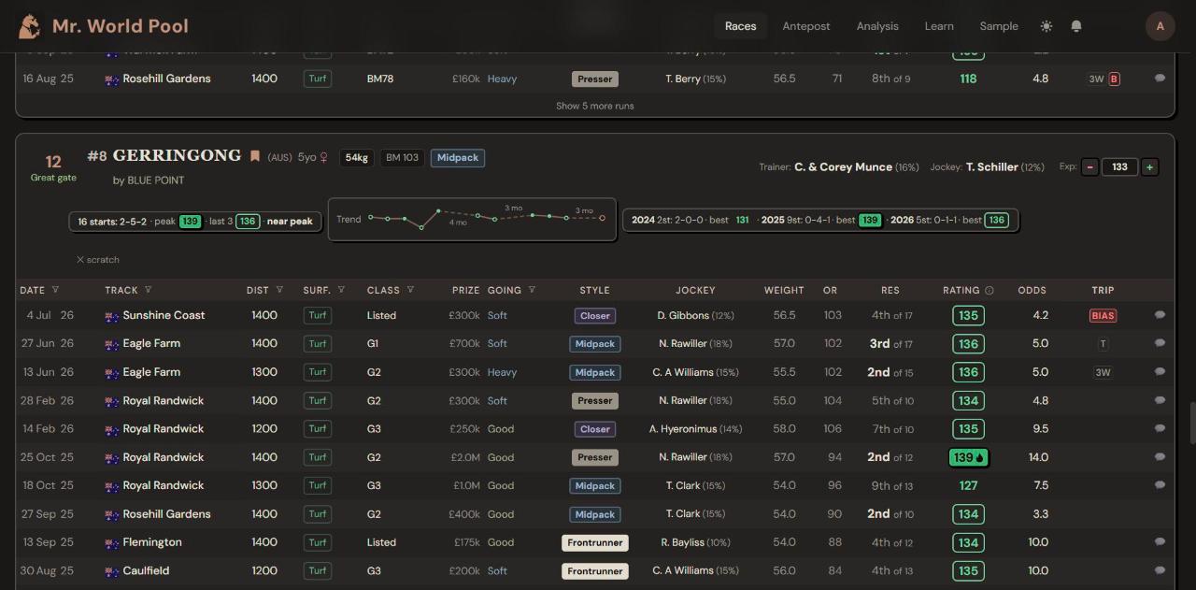Click the red B badge on the 16 Aug 25 run
Viewport: 1196px width, 590px height.
[x=1114, y=79]
